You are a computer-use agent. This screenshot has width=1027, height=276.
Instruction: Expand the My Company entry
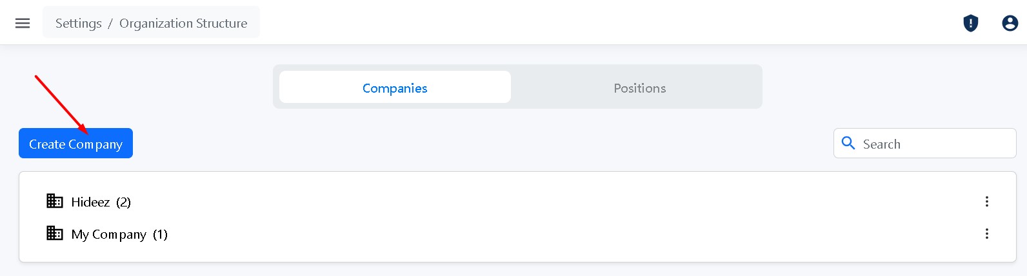[108, 234]
